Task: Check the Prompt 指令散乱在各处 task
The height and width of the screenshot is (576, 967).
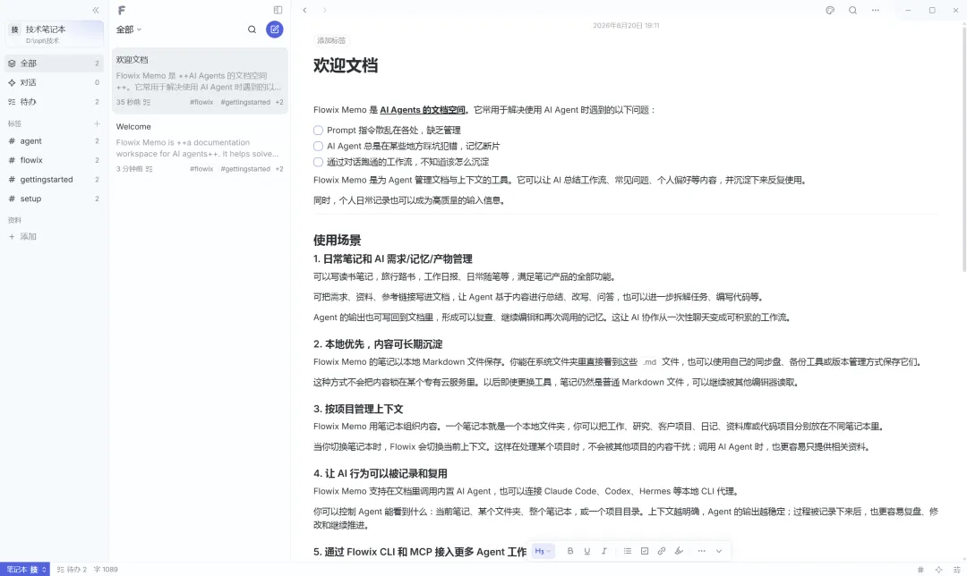Action: click(x=318, y=130)
